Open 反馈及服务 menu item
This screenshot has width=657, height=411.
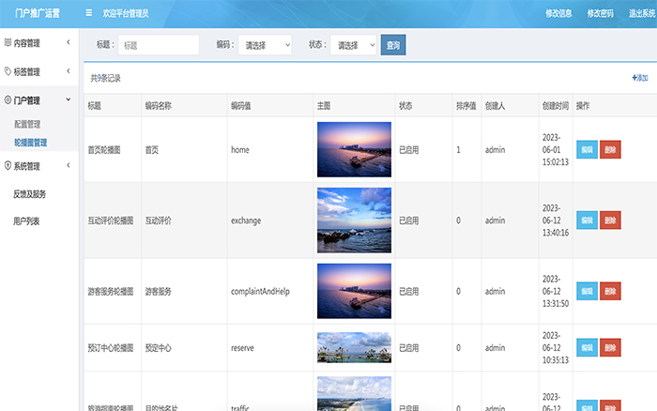coord(29,194)
